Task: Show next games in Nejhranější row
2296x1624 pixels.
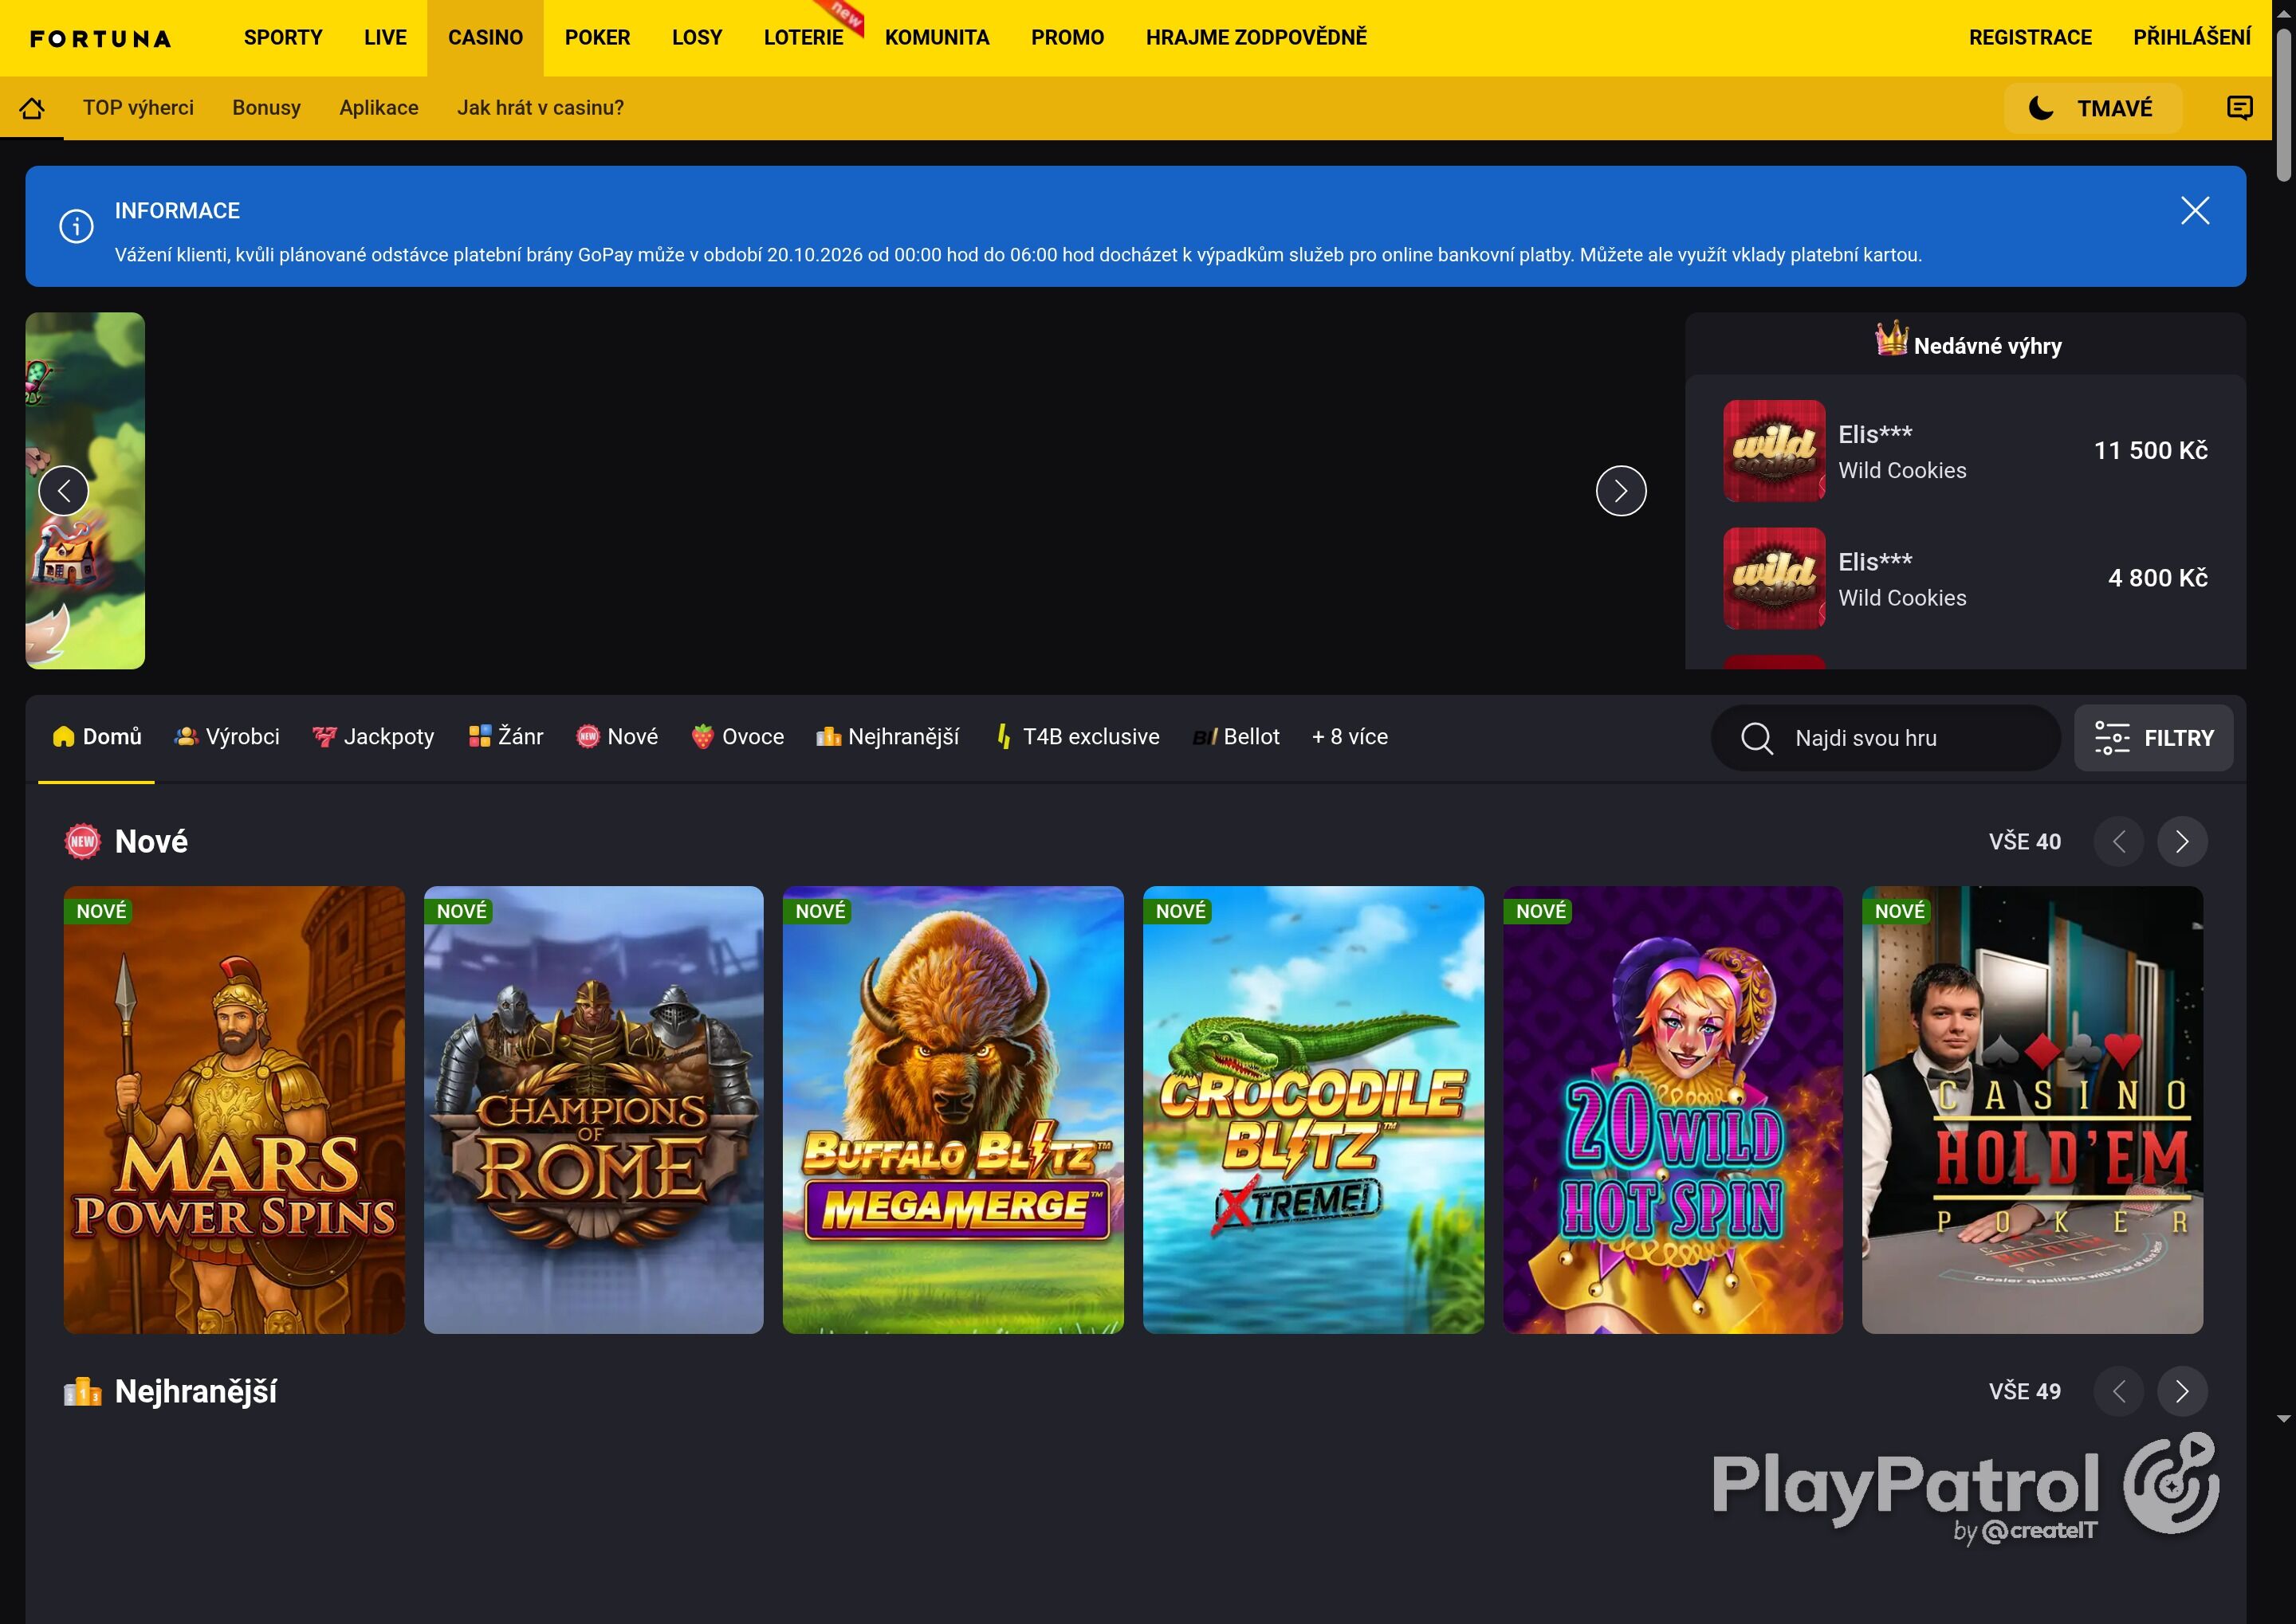Action: (2182, 1391)
